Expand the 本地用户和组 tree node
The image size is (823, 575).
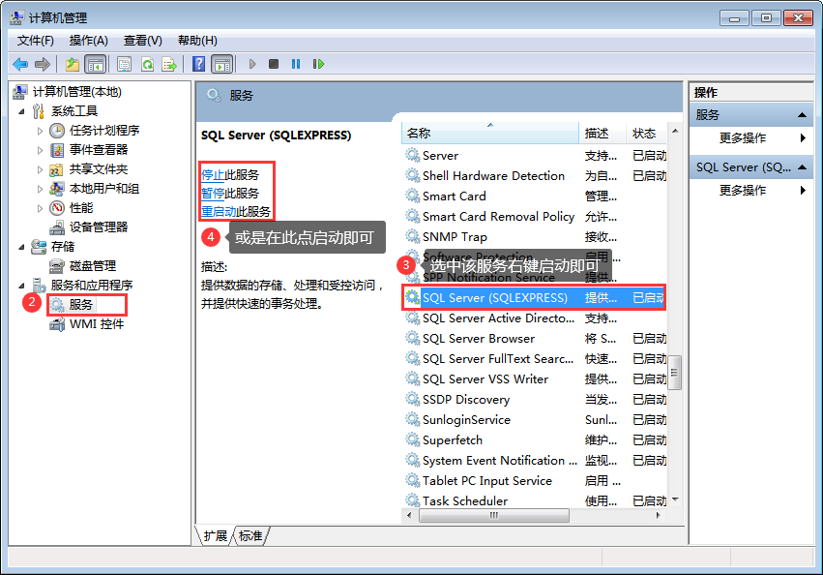coord(40,189)
